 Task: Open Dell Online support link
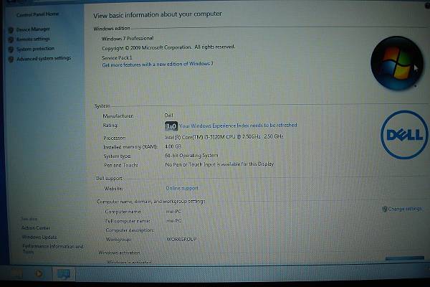point(182,188)
